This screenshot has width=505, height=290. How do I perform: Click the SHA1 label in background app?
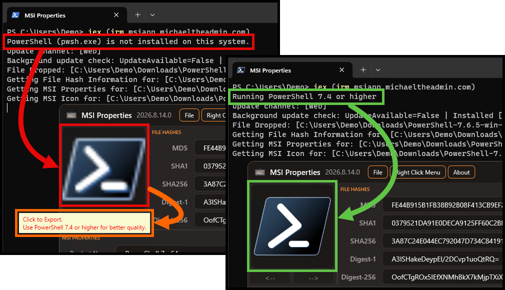coord(179,166)
